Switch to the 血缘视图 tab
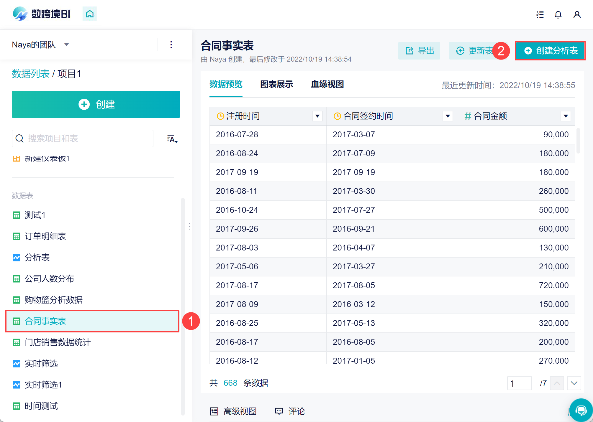 (x=327, y=85)
